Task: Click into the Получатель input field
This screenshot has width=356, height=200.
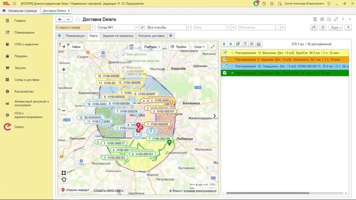Action: 256,27
